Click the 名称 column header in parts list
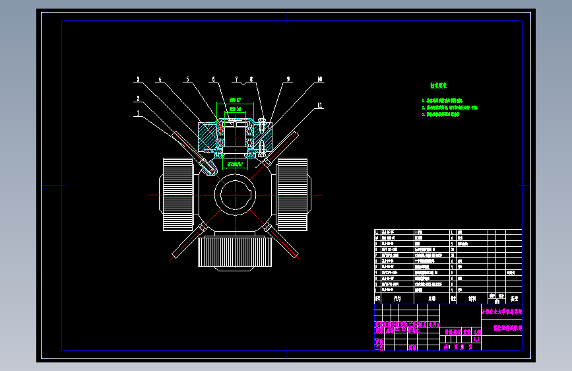The height and width of the screenshot is (371, 572). click(x=432, y=298)
